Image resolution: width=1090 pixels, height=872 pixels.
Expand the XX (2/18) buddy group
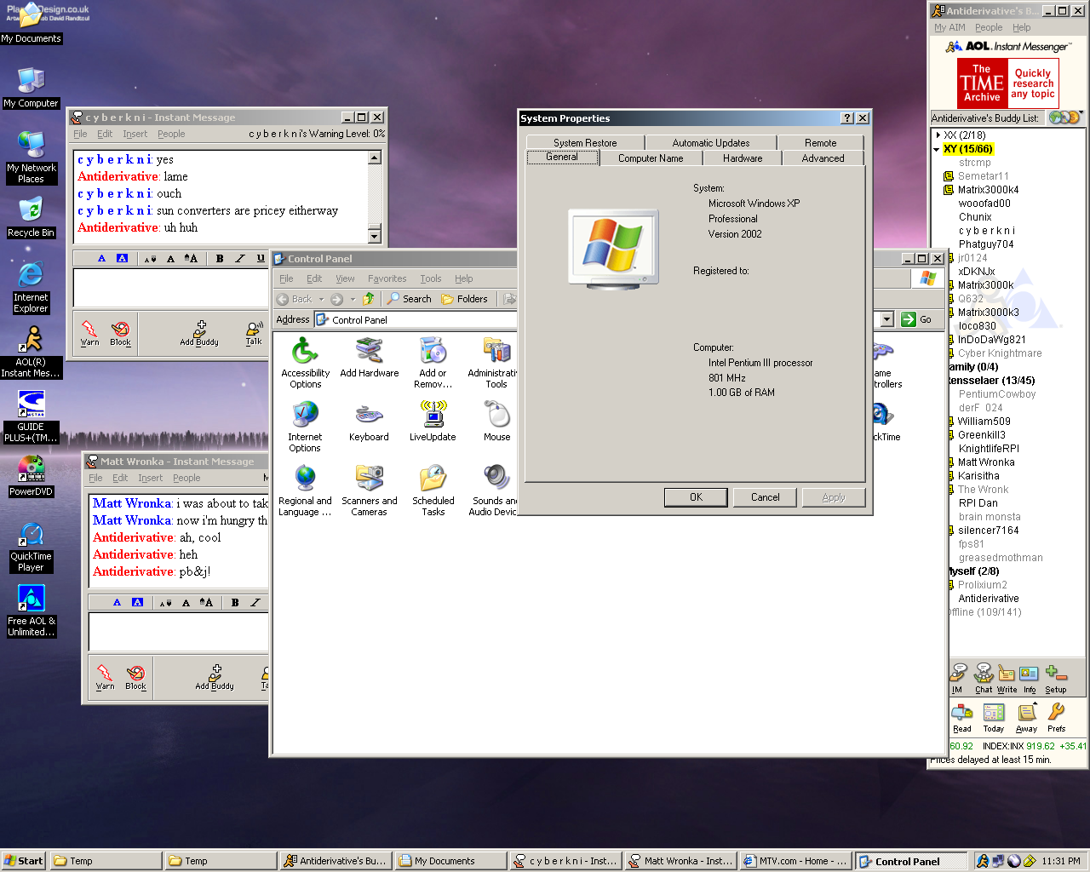click(x=938, y=135)
